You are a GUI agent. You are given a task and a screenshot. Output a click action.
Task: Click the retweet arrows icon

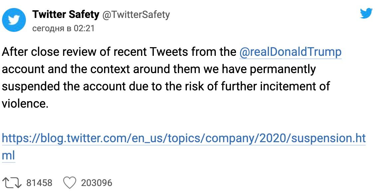pyautogui.click(x=12, y=183)
